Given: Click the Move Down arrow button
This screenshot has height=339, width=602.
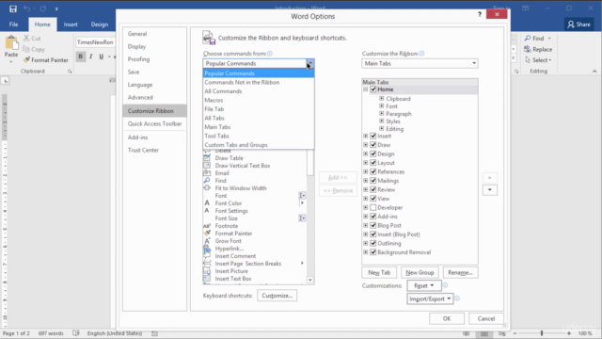Looking at the screenshot, I should click(x=489, y=190).
